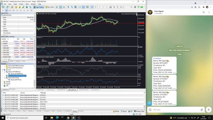The image size is (213, 120).
Task: Toggle Algo Trading on or off
Action: pyautogui.click(x=39, y=7)
